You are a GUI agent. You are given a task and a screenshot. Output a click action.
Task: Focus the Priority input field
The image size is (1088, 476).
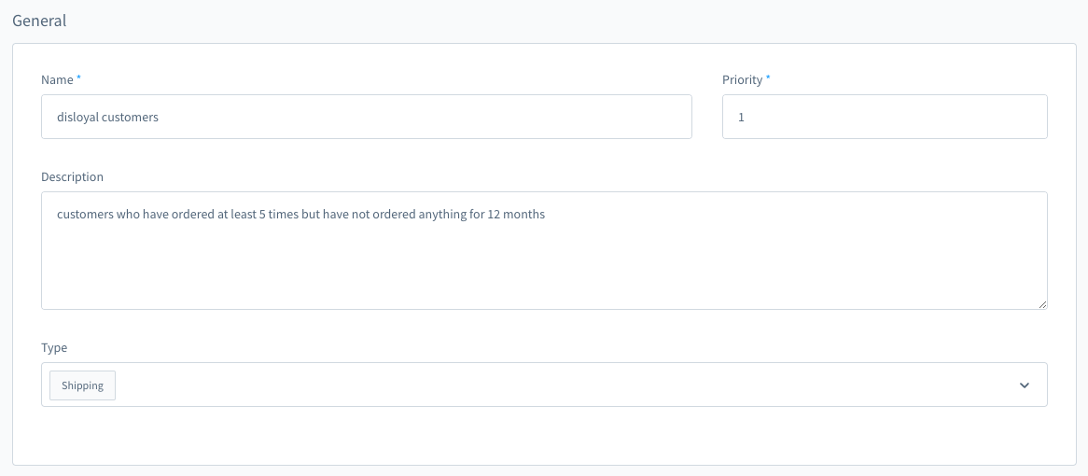[x=885, y=117]
